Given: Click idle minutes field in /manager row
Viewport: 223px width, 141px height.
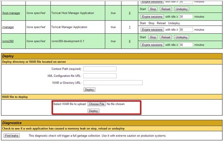Looking at the screenshot, I should (186, 30).
